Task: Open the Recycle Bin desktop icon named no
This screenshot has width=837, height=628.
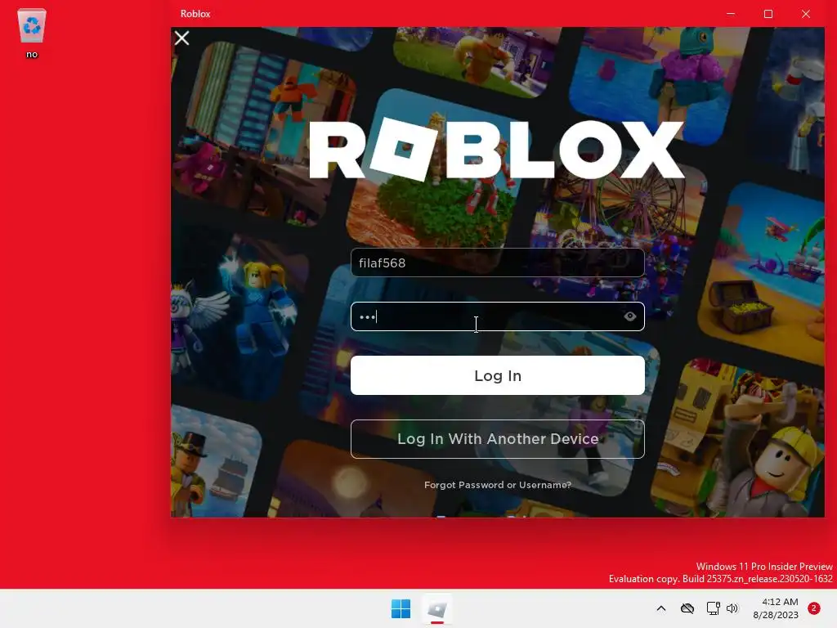Action: point(32,33)
